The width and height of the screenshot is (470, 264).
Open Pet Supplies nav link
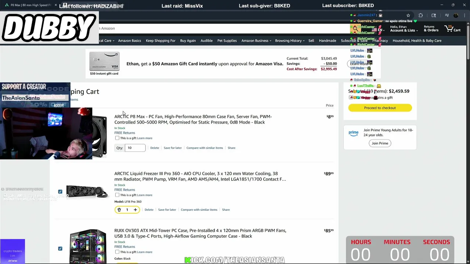click(227, 41)
